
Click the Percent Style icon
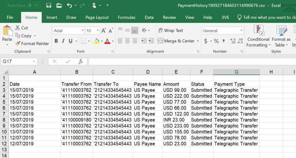point(216,41)
